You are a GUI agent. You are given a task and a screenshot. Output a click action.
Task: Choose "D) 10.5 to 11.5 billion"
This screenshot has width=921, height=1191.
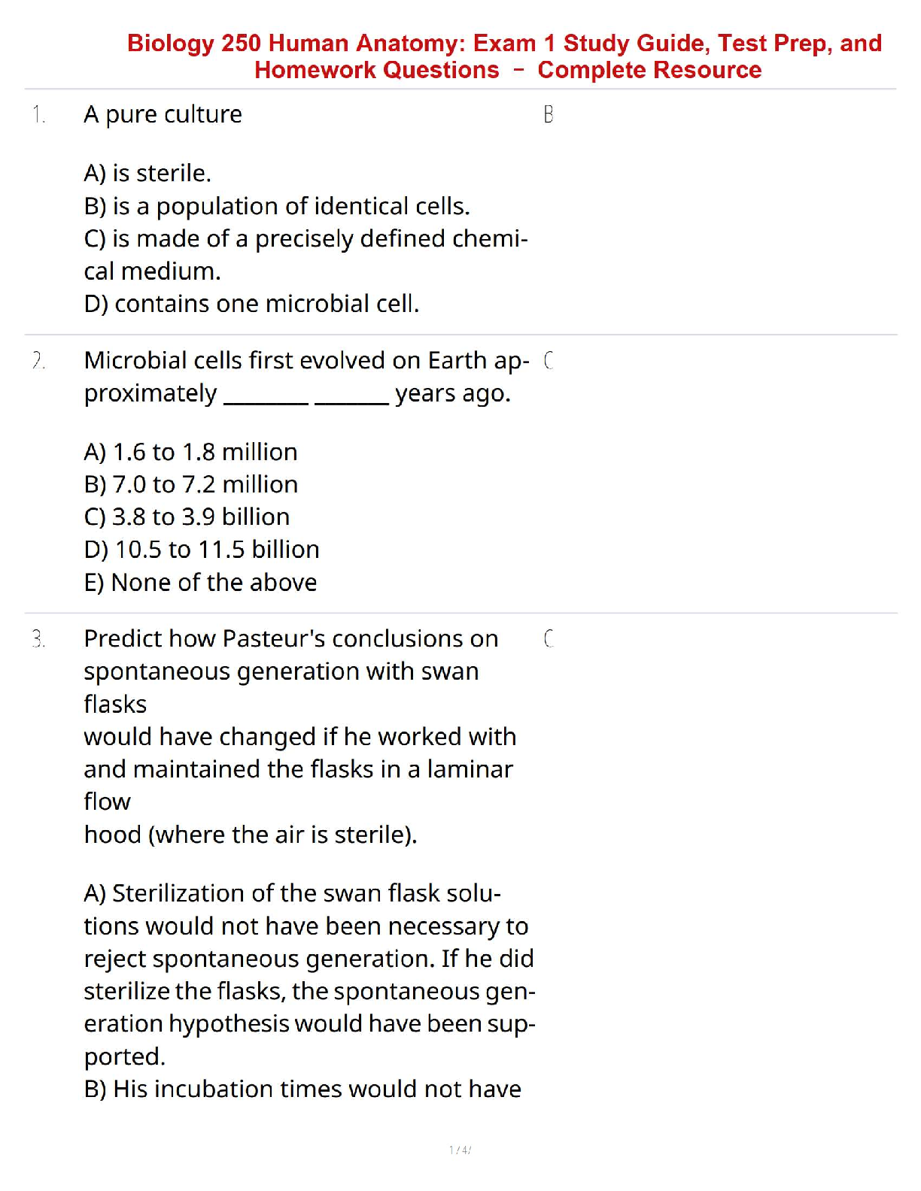pos(202,550)
